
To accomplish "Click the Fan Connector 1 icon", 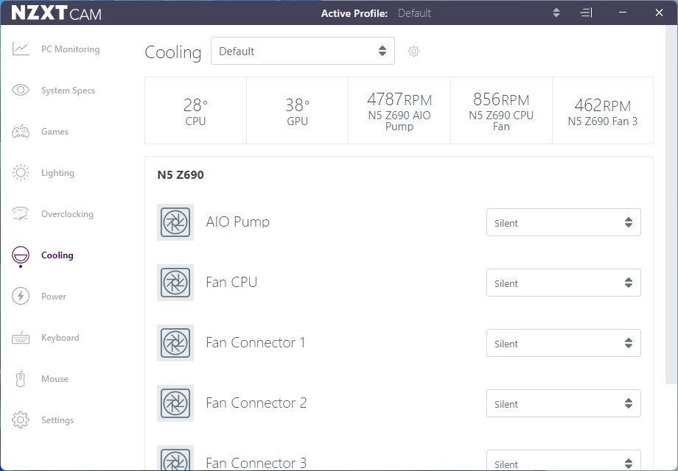I will click(x=175, y=343).
